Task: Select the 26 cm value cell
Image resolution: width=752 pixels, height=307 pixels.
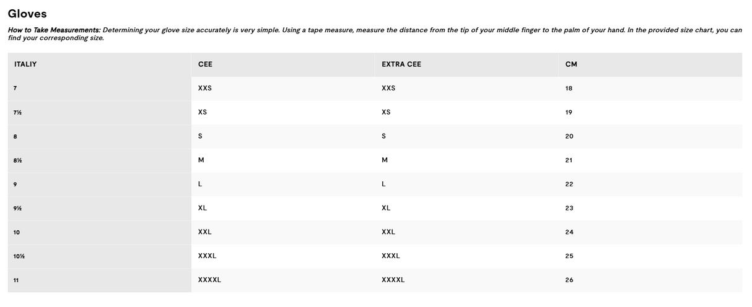Action: [x=569, y=280]
